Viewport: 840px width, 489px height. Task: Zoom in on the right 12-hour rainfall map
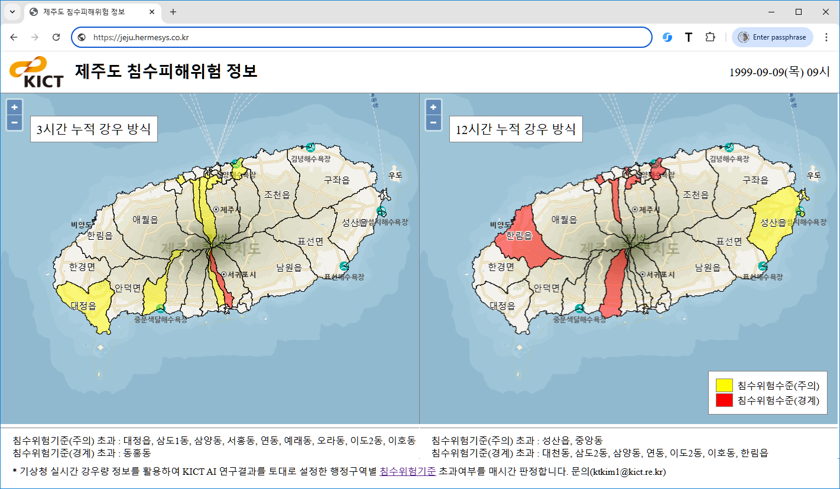point(434,107)
